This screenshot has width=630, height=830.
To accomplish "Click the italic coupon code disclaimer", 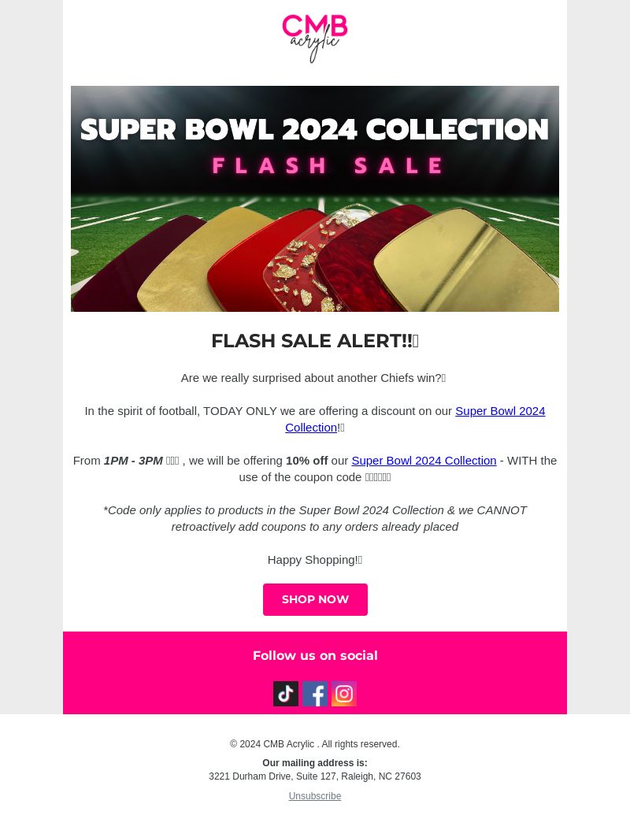I will pos(315,518).
